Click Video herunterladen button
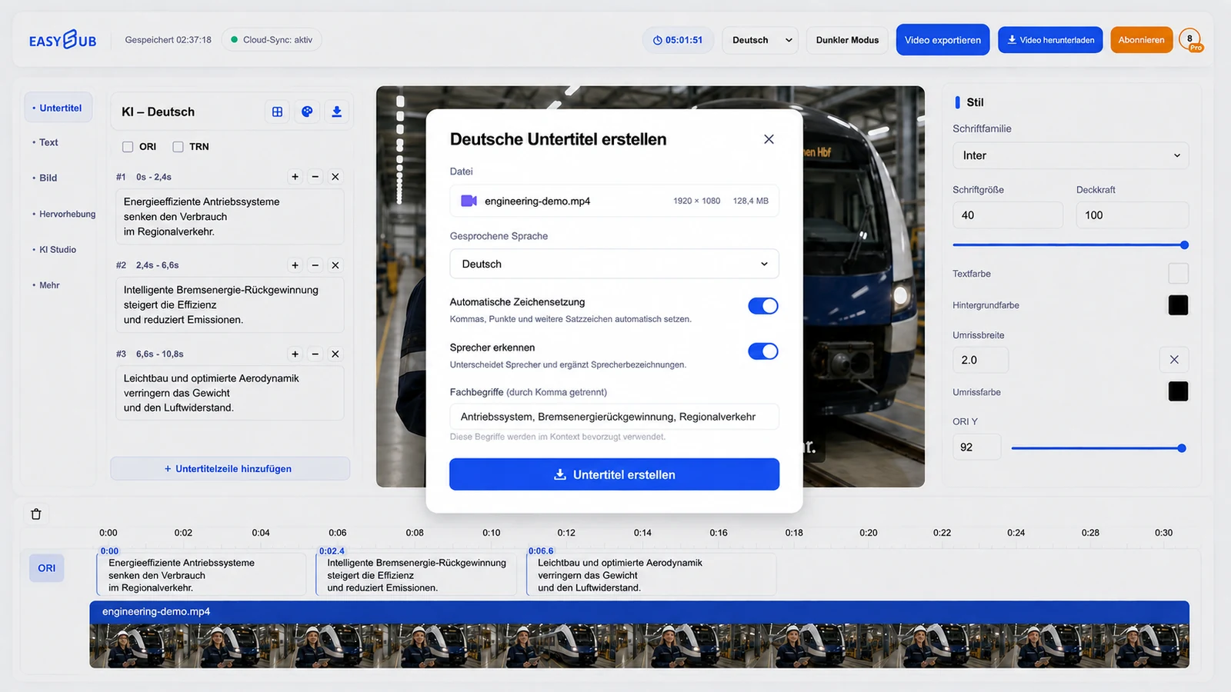This screenshot has width=1231, height=692. tap(1050, 40)
